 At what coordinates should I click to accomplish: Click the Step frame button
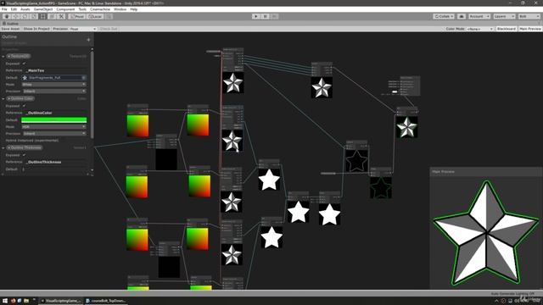pos(274,16)
